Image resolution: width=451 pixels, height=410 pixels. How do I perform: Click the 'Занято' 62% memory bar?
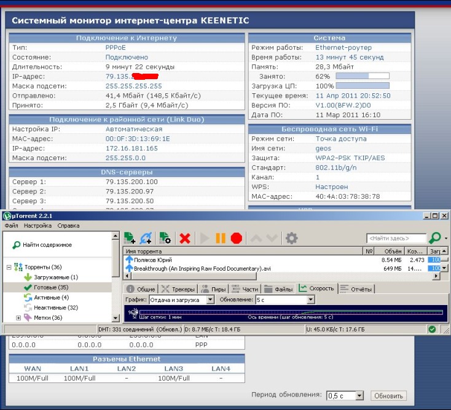tap(363, 76)
